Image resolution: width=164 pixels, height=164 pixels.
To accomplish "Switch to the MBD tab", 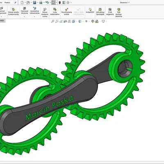I will coord(2,20).
